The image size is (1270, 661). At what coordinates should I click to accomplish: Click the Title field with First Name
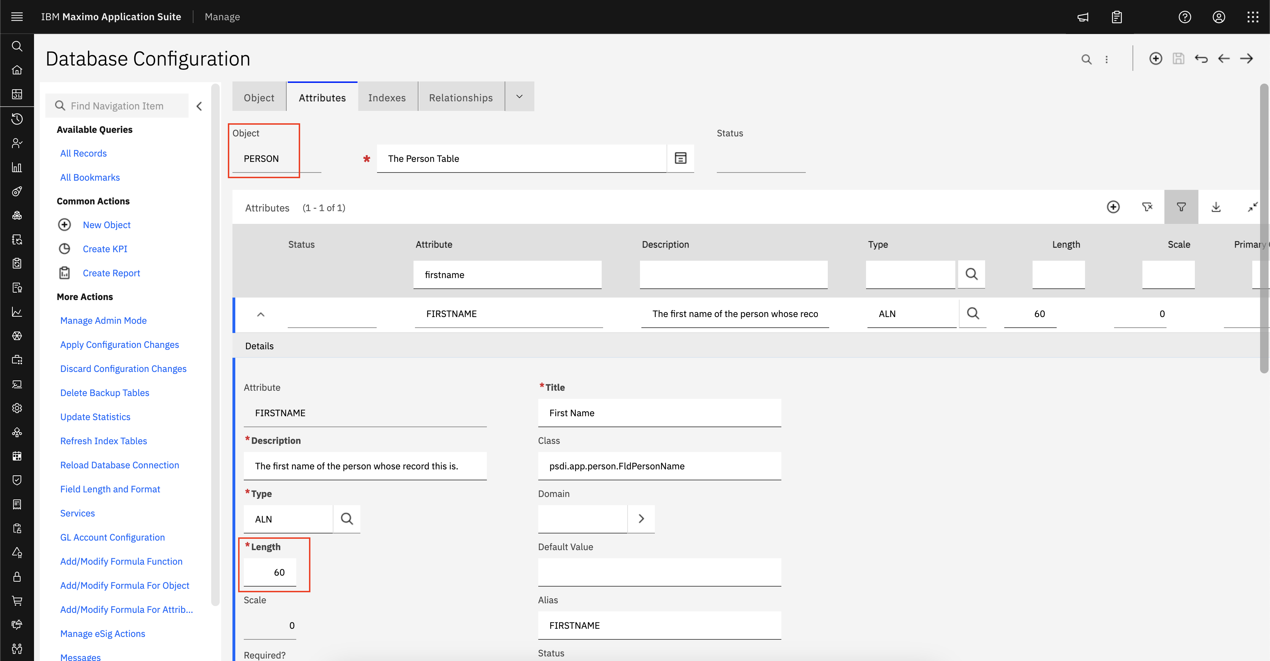coord(660,413)
